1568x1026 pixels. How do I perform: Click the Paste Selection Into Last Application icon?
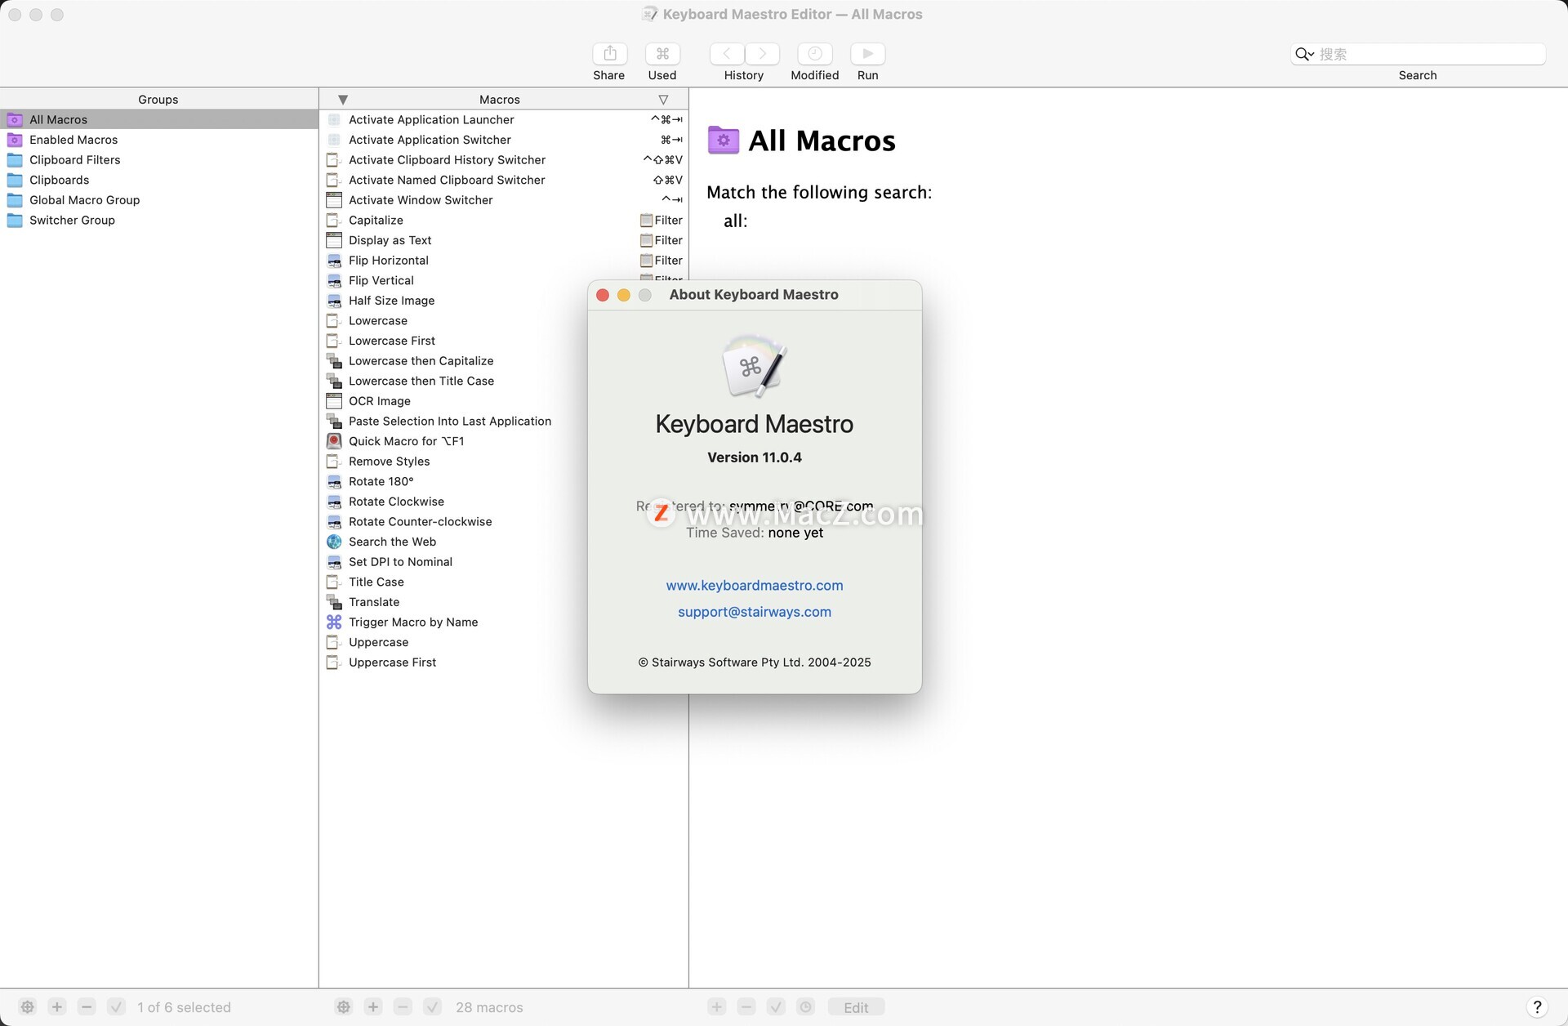click(x=334, y=422)
